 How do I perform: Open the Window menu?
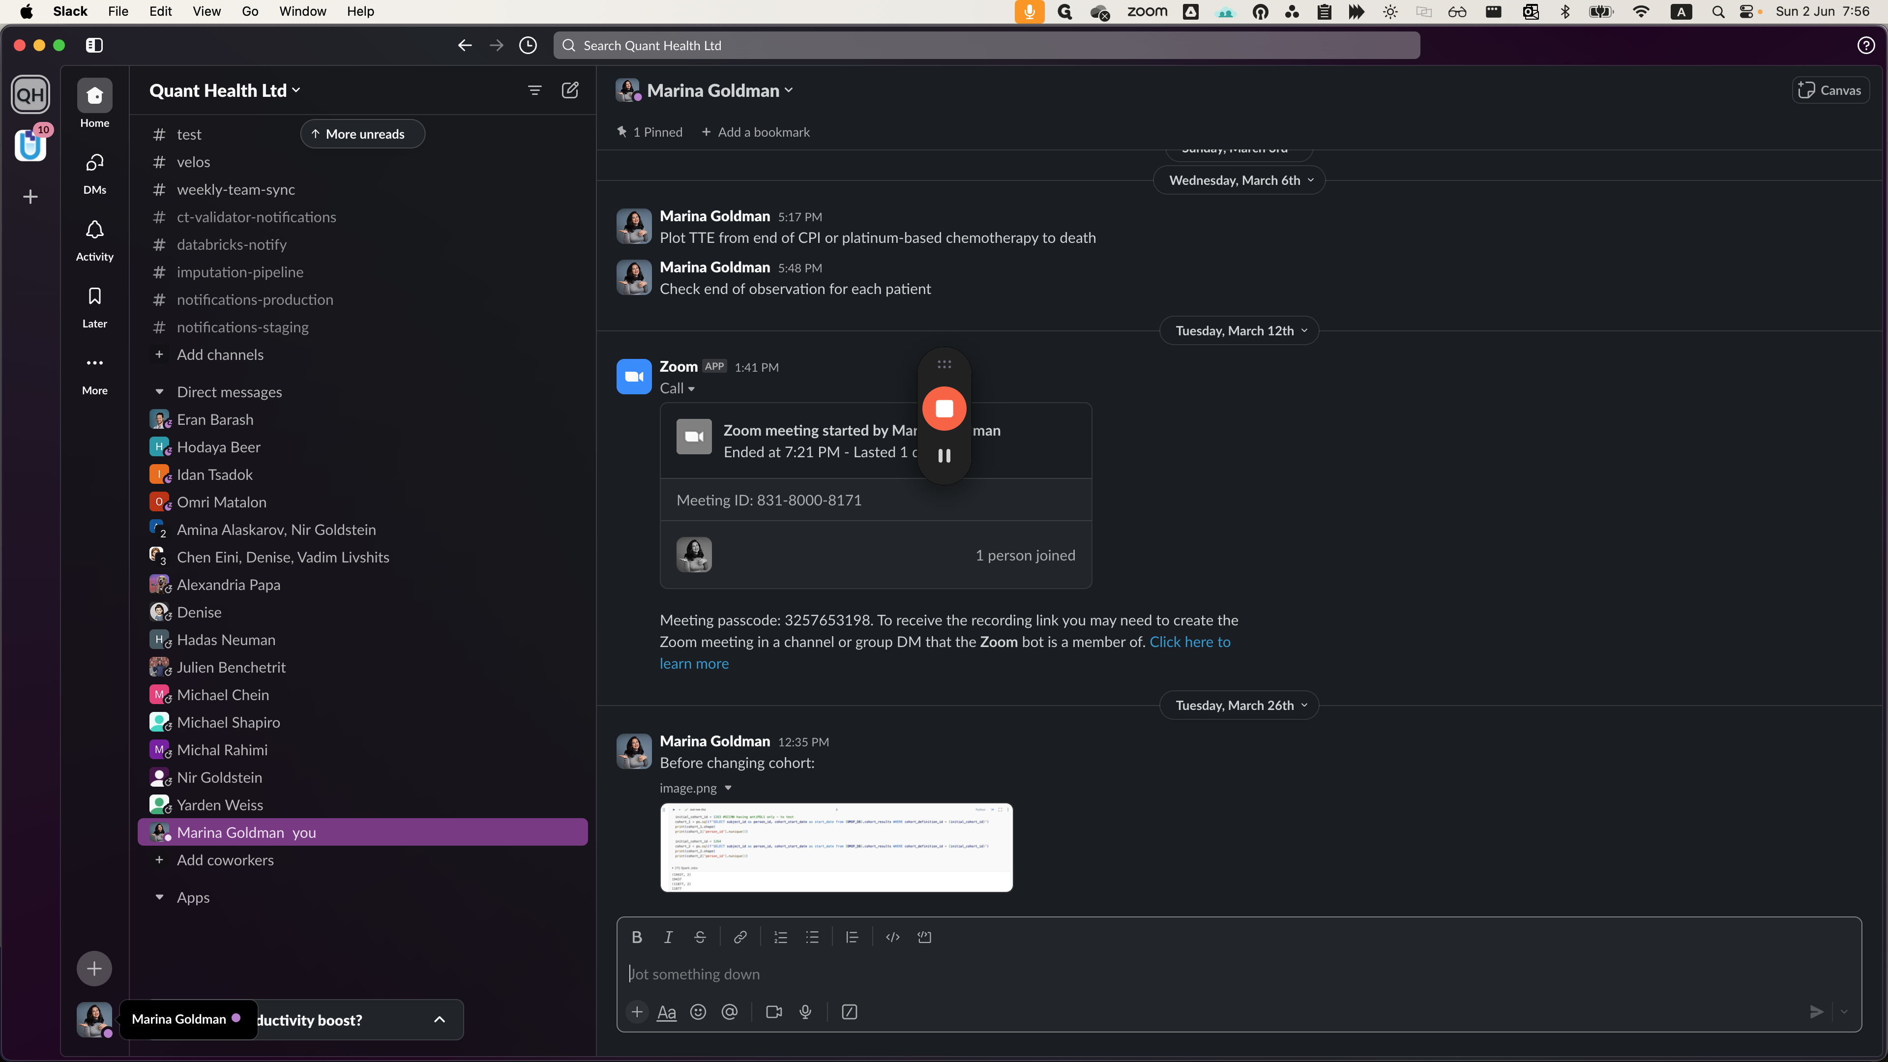(x=303, y=11)
